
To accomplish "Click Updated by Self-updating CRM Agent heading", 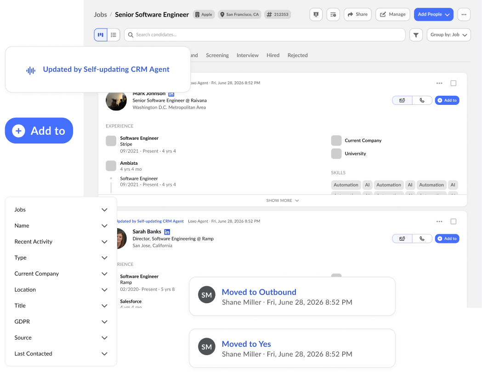I will pos(106,69).
